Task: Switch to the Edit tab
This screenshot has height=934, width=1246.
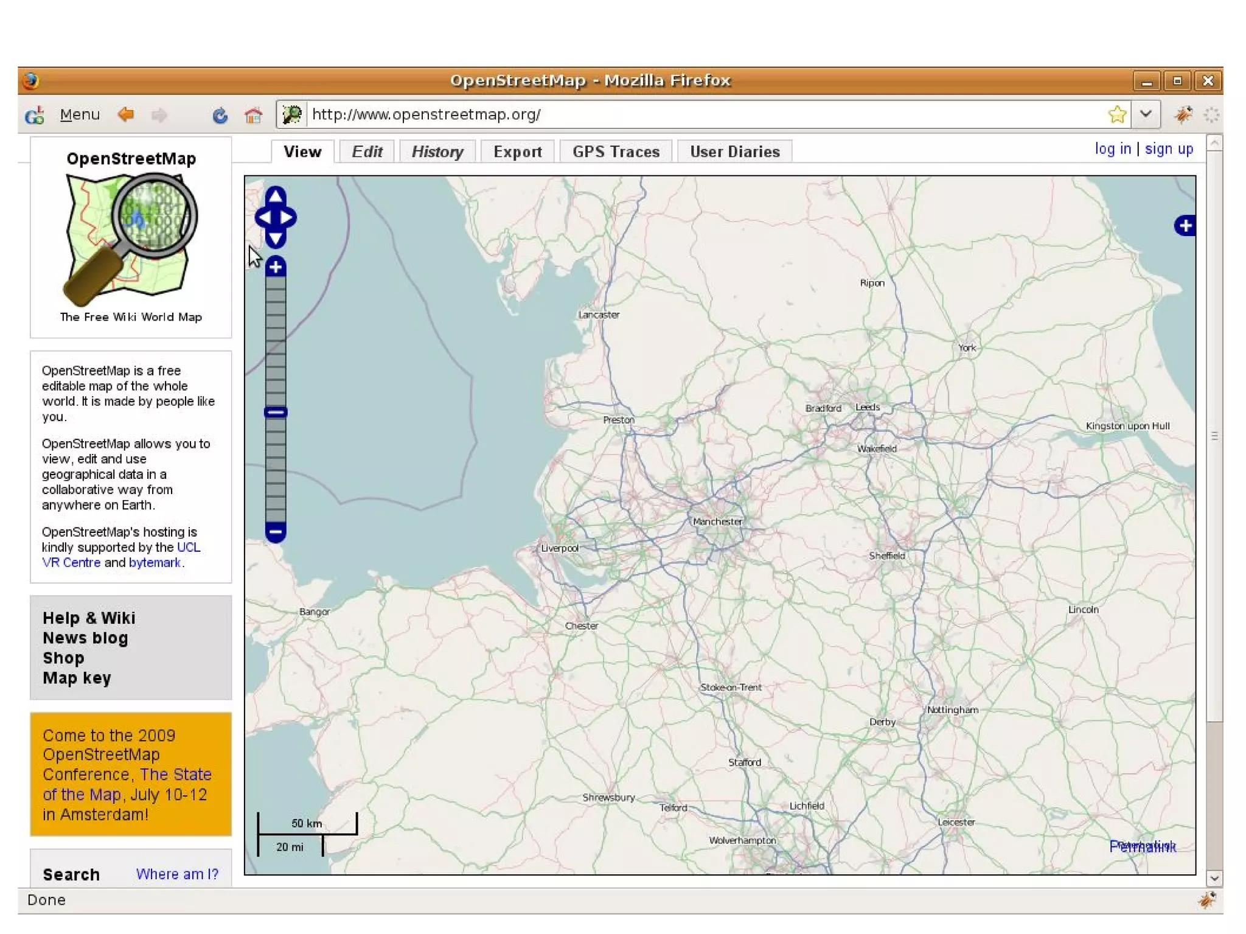Action: coord(367,152)
